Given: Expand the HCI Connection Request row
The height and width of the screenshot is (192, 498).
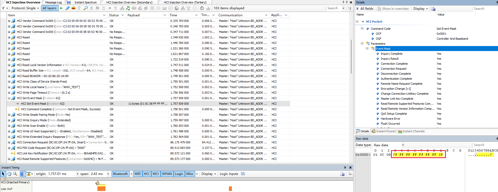Looking at the screenshot, I should [x=9, y=142].
